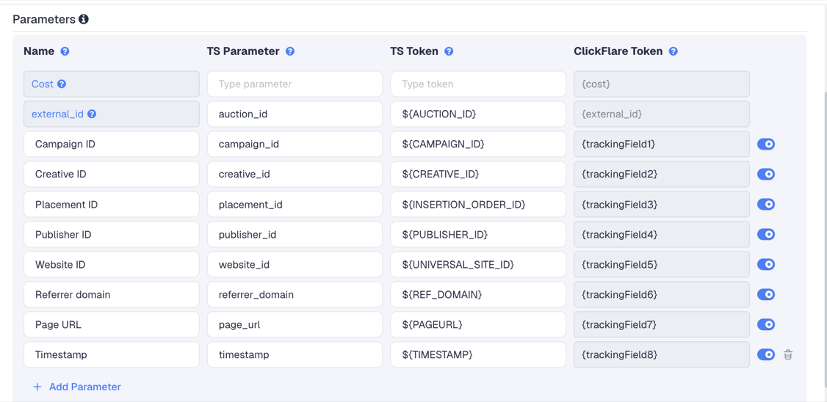This screenshot has width=827, height=402.
Task: Click the external_id name link
Action: click(57, 114)
